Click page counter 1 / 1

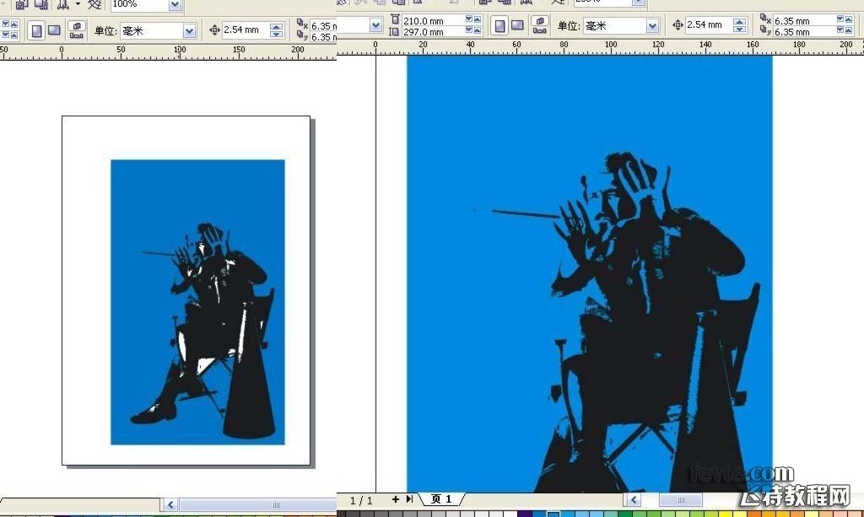[361, 500]
